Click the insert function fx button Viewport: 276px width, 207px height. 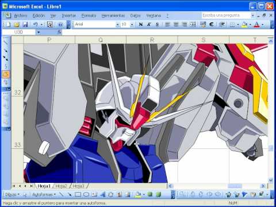pos(60,32)
